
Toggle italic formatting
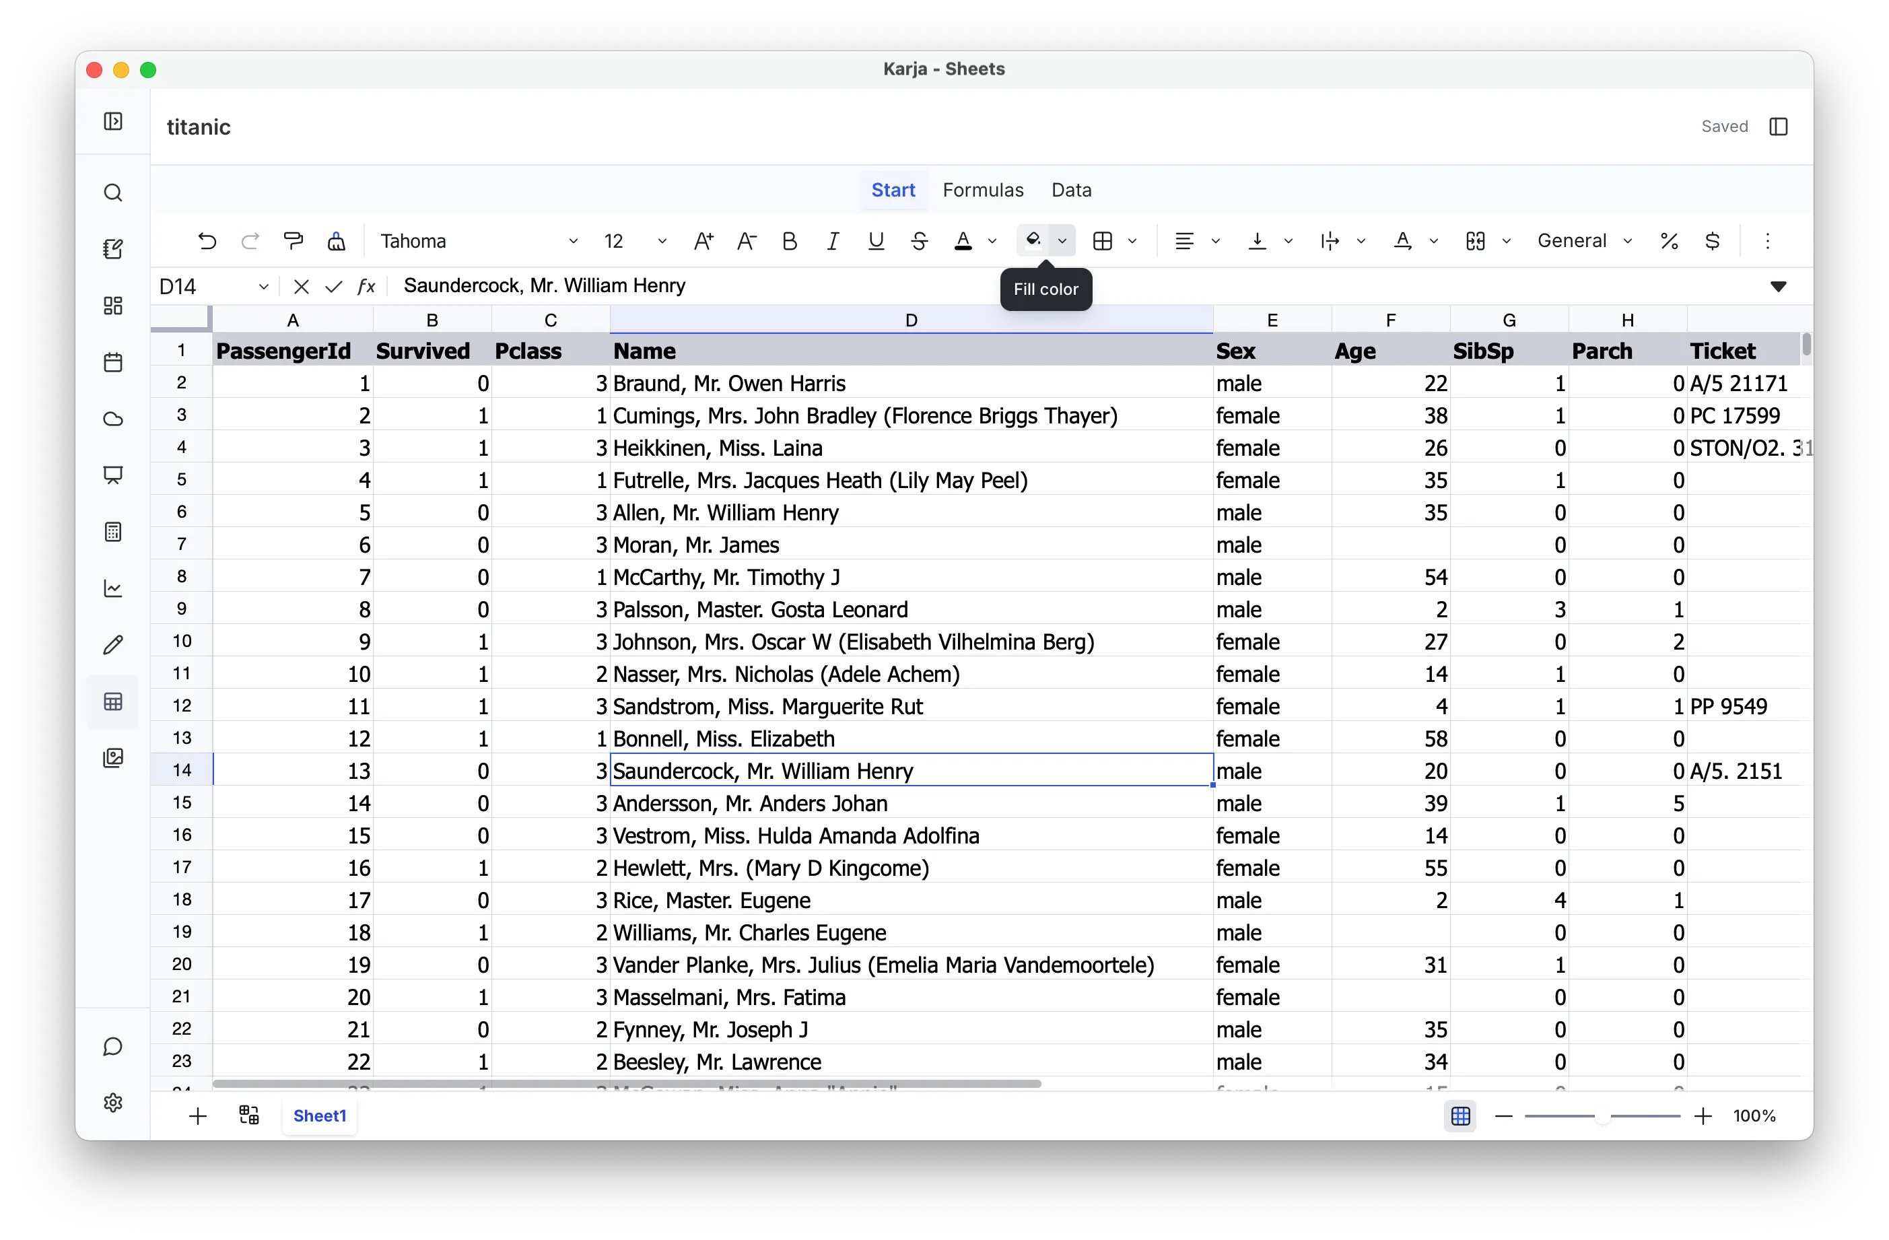[833, 241]
